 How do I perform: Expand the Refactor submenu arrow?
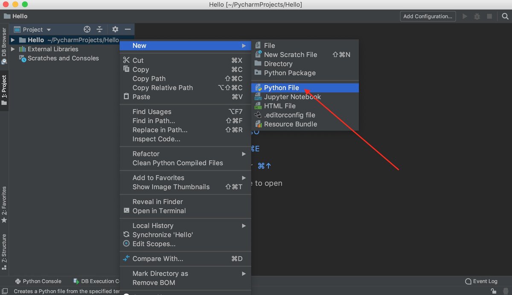pyautogui.click(x=244, y=154)
